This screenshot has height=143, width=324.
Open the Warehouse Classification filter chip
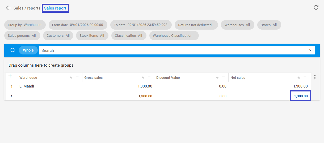click(x=174, y=35)
